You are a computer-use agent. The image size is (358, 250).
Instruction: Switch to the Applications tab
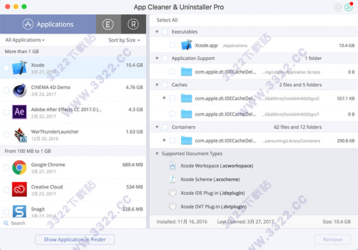coord(48,24)
